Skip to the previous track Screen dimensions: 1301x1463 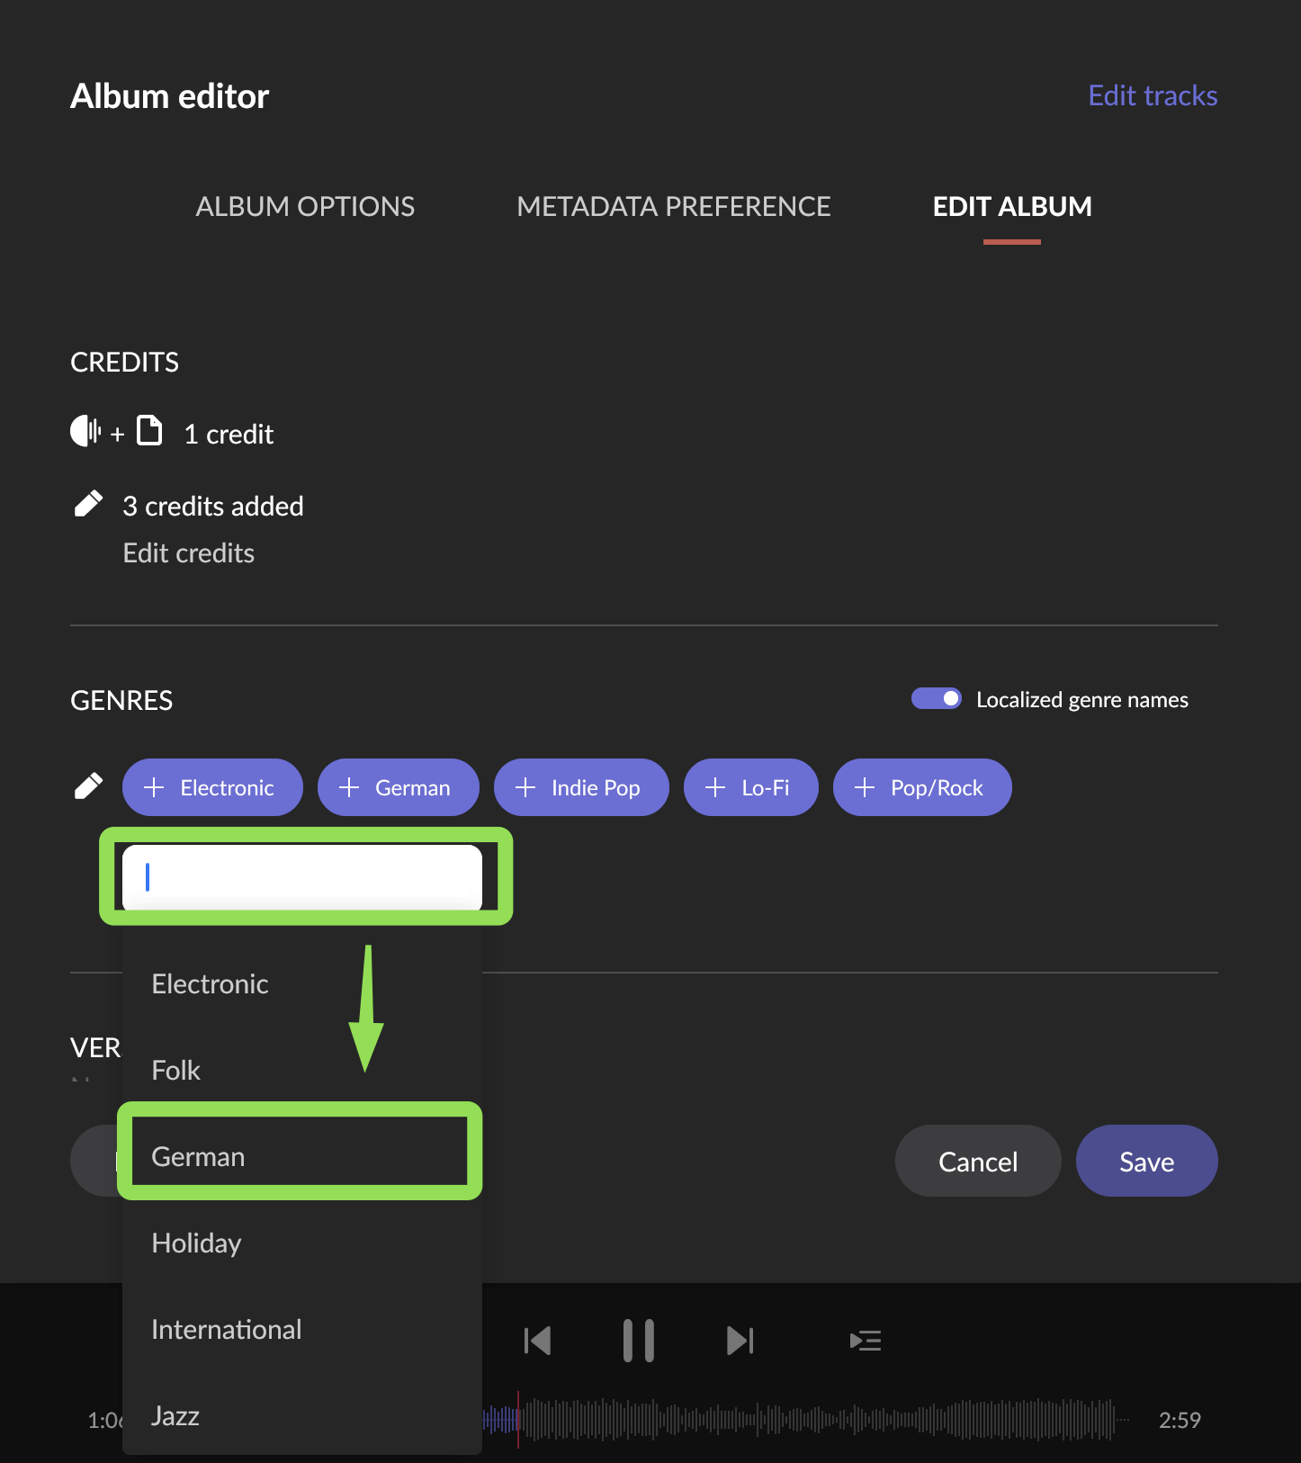click(x=537, y=1341)
